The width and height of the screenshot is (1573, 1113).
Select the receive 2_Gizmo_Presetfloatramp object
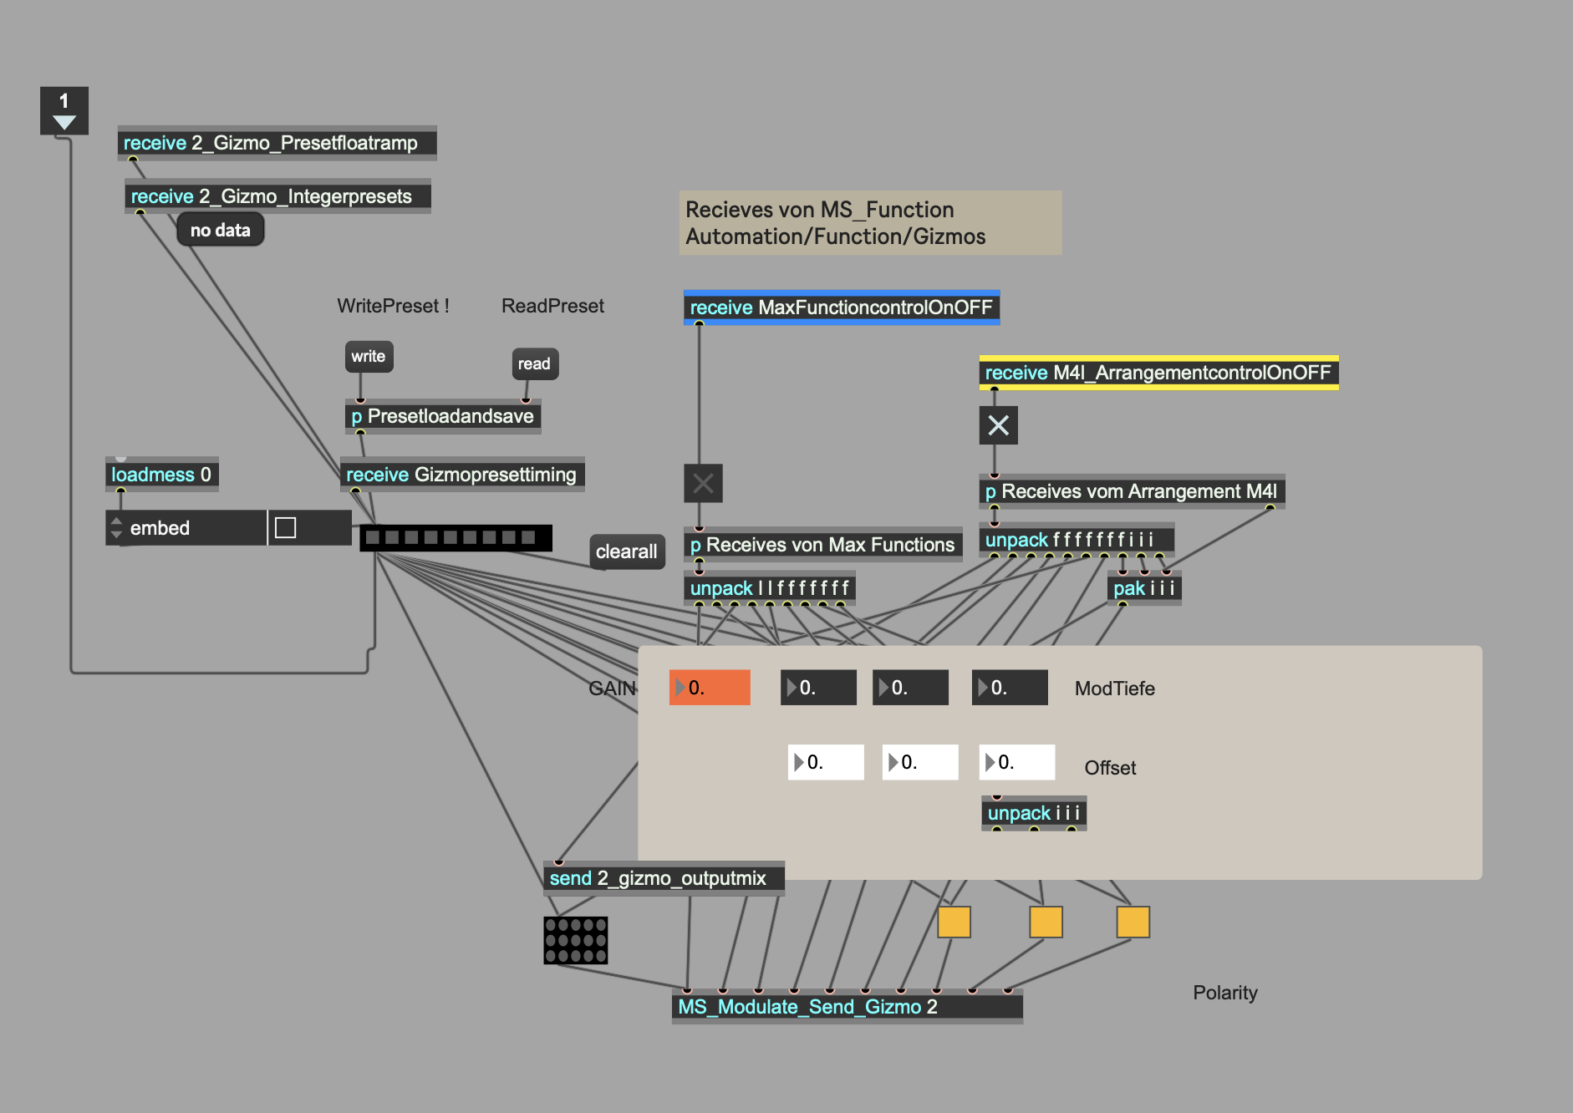pos(277,143)
